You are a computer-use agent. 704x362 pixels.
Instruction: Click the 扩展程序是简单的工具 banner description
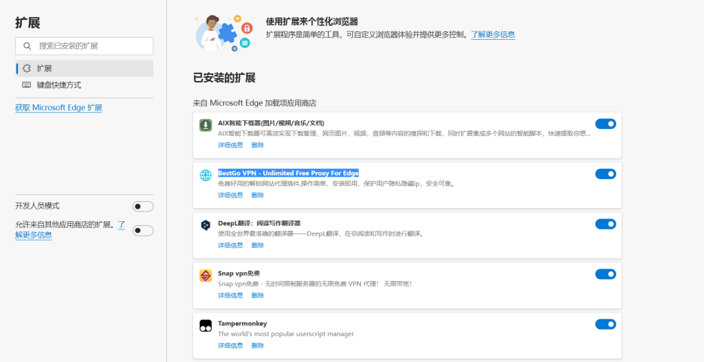(367, 34)
